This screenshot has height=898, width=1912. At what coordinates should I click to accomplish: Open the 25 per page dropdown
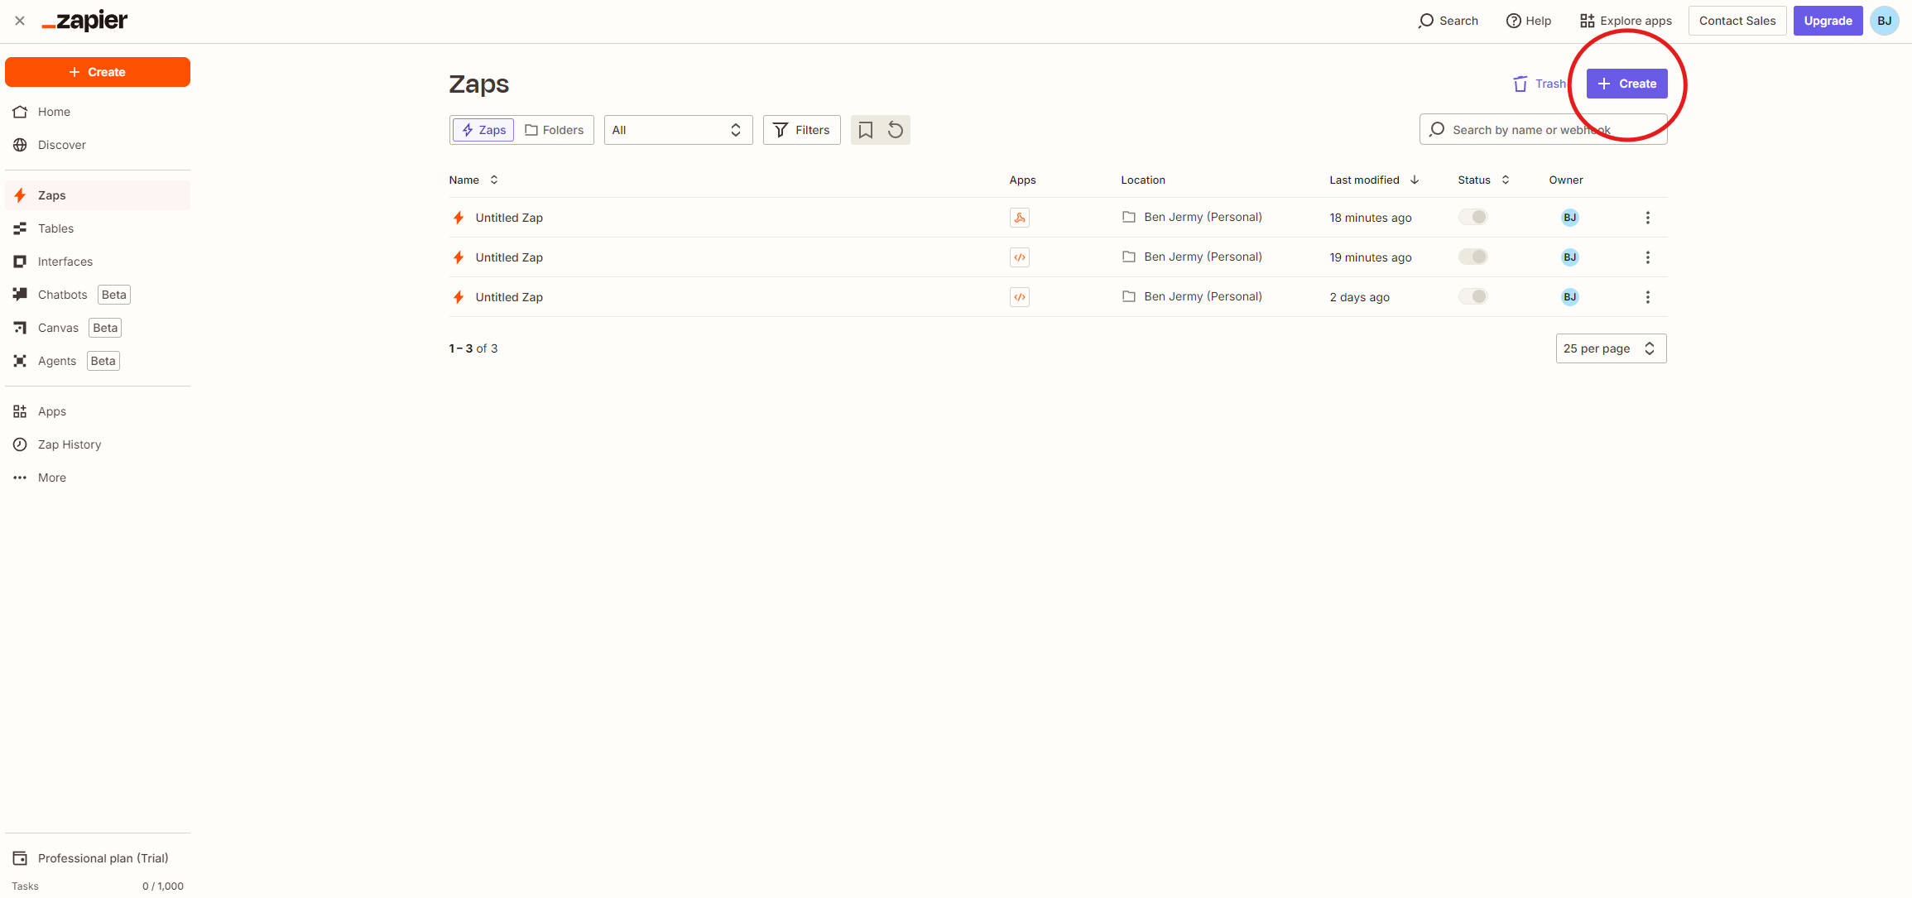(x=1610, y=348)
